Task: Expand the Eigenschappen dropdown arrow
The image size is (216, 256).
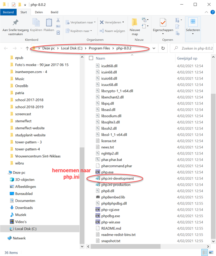Action: coord(163,34)
